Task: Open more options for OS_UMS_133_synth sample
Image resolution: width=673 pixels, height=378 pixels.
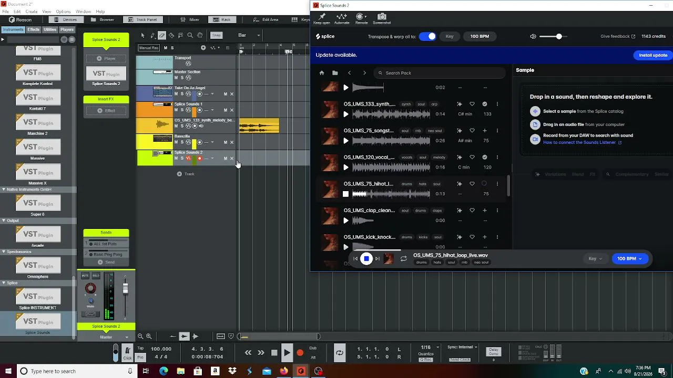Action: (497, 104)
